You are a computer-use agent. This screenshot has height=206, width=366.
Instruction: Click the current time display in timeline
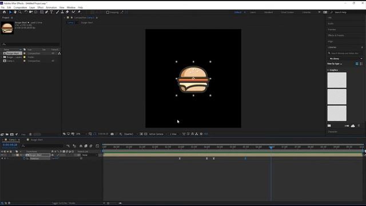pyautogui.click(x=10, y=145)
